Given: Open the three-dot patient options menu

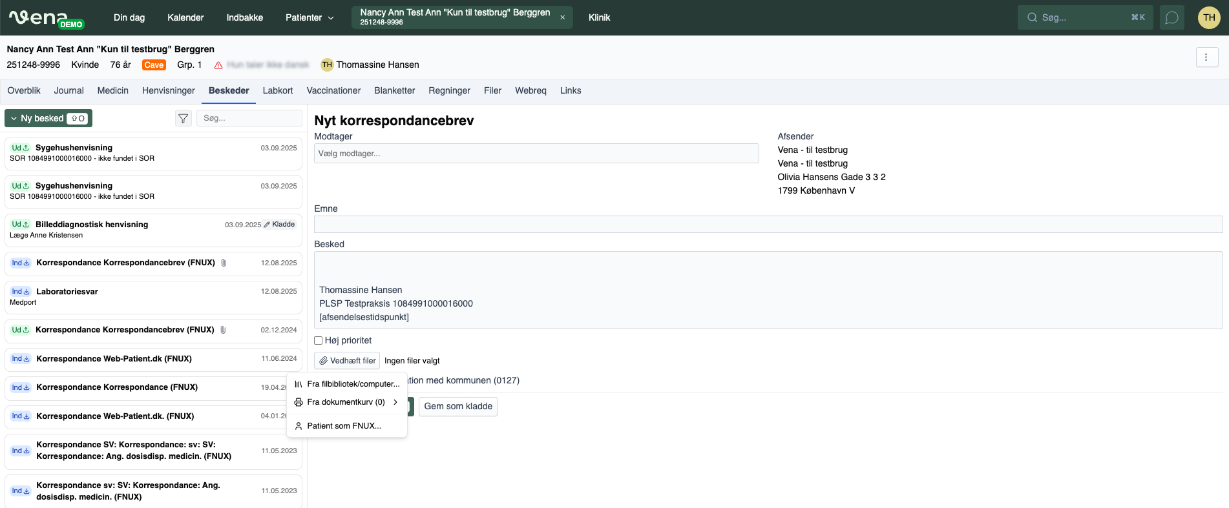Looking at the screenshot, I should [1206, 57].
